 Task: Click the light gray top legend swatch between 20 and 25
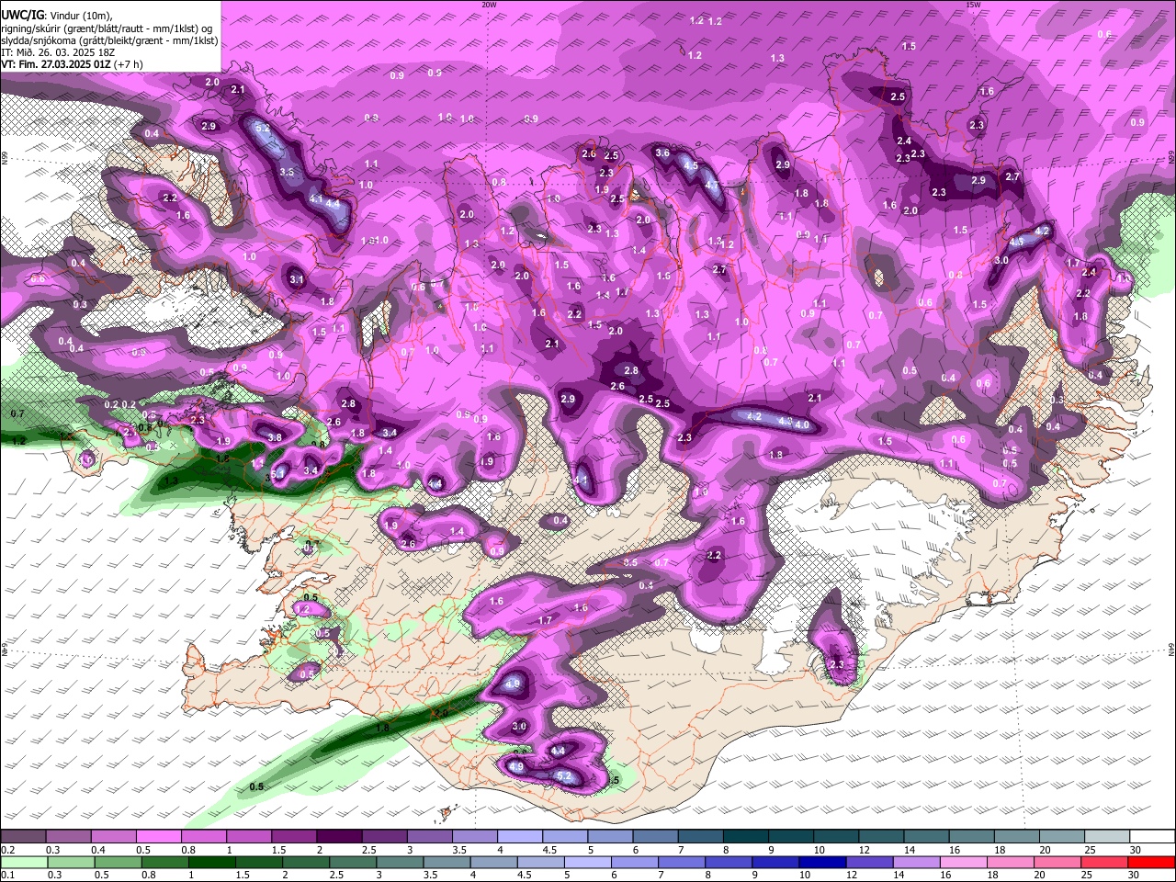point(1061,836)
